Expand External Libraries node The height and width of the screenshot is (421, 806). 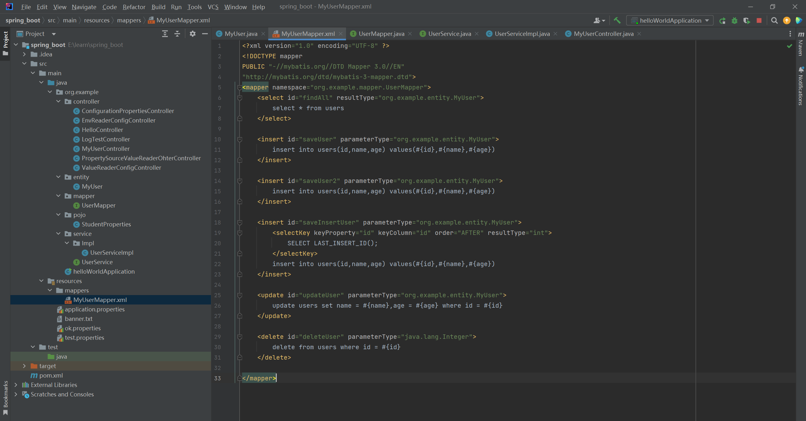click(16, 385)
